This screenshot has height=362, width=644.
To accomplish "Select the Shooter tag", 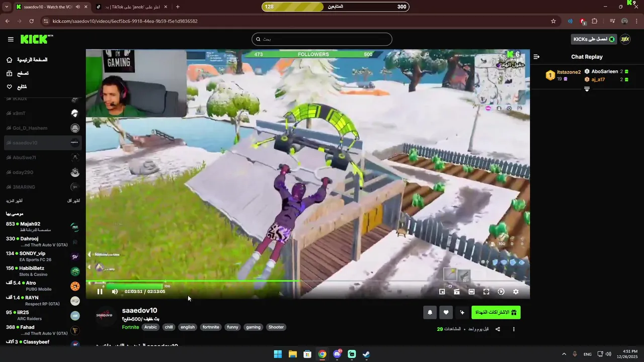I will pyautogui.click(x=276, y=327).
